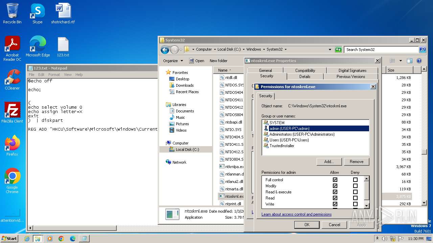This screenshot has width=433, height=243.
Task: Open Notepad Format menu
Action: [54, 75]
